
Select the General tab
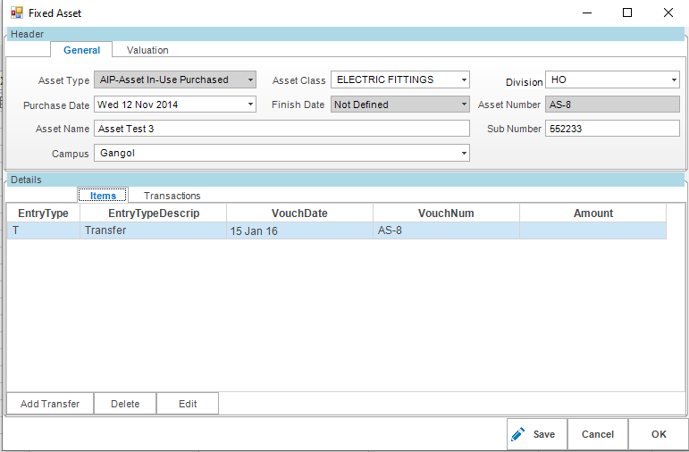click(x=81, y=50)
